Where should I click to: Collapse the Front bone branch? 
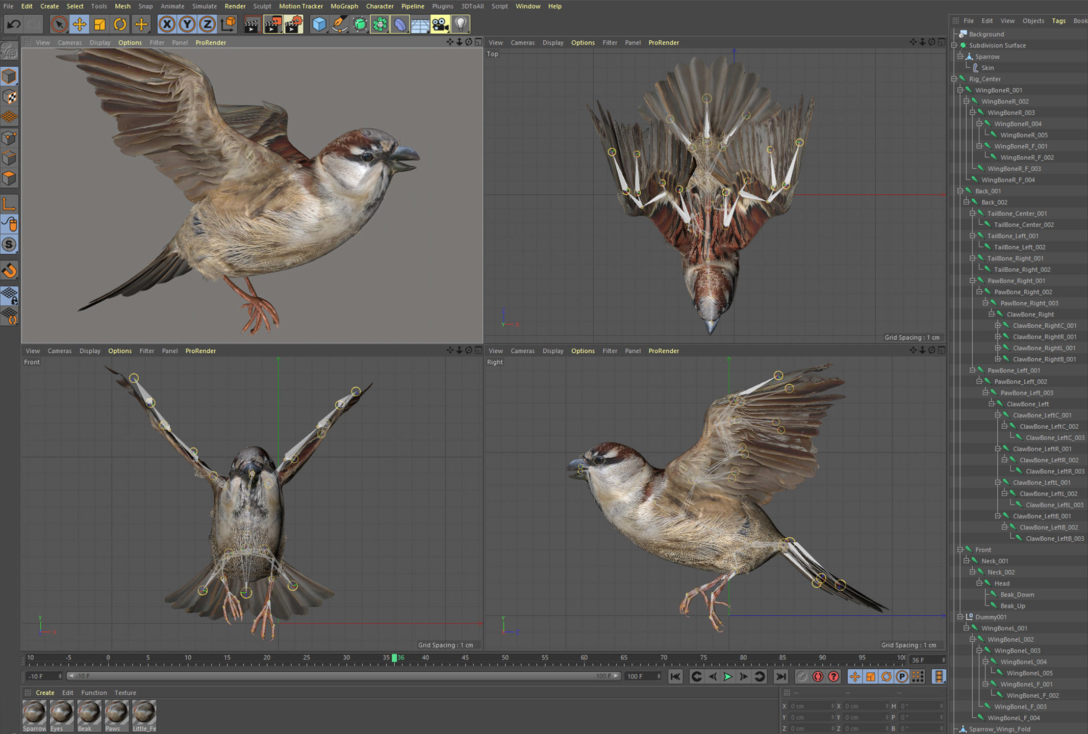[x=960, y=550]
